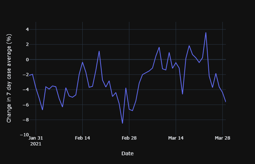Screen dimensions: 255x164
Task: Click the y-axis tick label '−10'
Action: click(25, 135)
